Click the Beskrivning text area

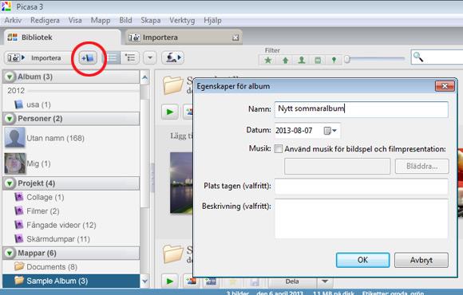coord(361,218)
